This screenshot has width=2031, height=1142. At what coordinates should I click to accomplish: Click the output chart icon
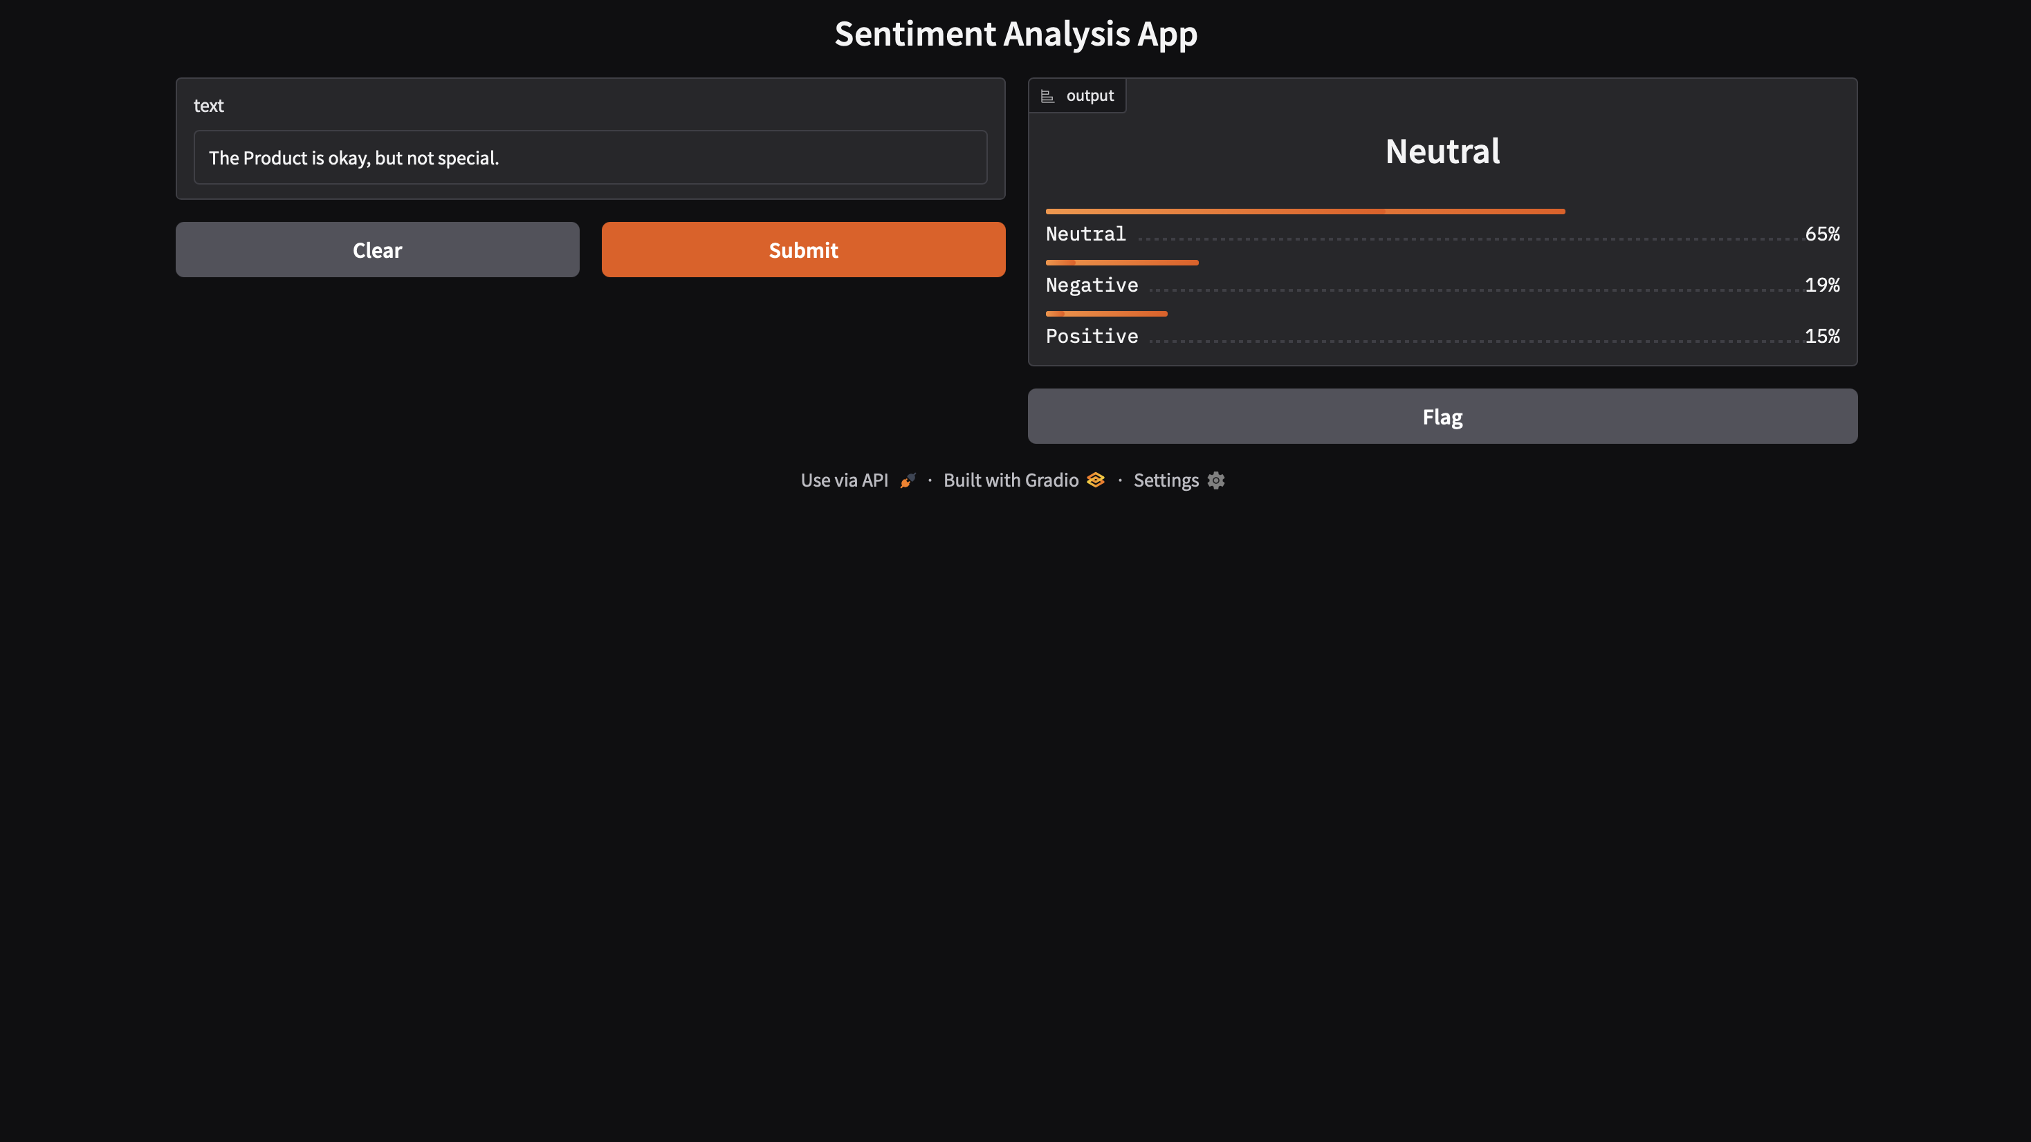[1047, 96]
